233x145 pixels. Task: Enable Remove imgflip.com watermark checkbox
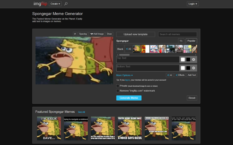118,91
